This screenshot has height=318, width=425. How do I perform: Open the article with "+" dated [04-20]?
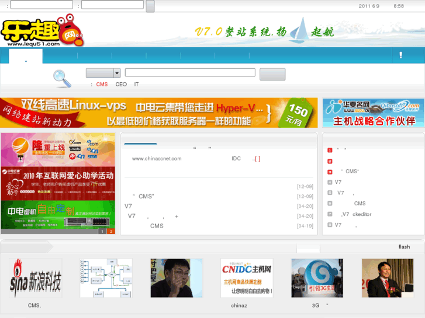(153, 216)
